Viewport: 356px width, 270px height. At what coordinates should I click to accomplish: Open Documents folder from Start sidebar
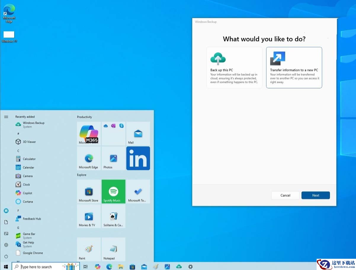[x=6, y=222]
